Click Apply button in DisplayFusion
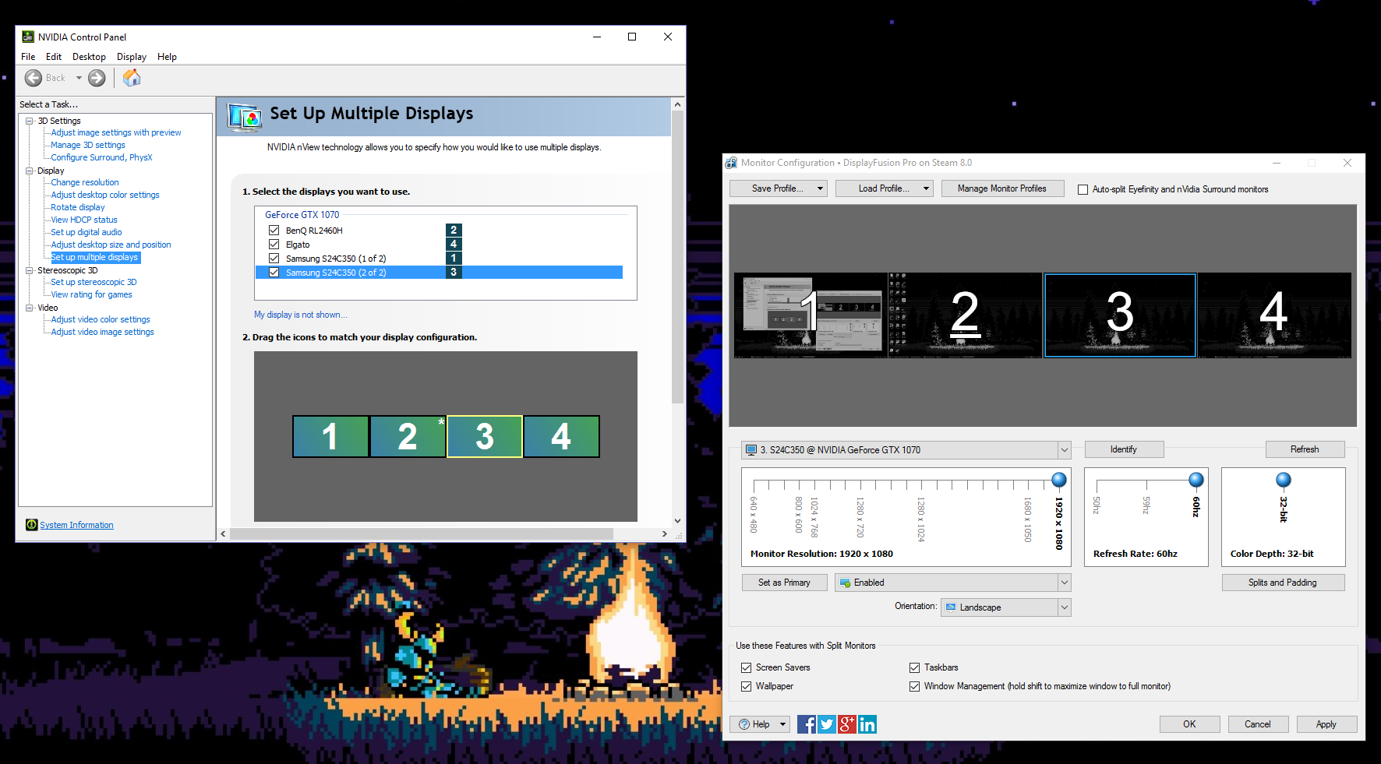This screenshot has width=1381, height=764. click(x=1326, y=724)
